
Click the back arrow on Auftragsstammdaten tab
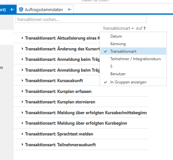click(x=70, y=9)
